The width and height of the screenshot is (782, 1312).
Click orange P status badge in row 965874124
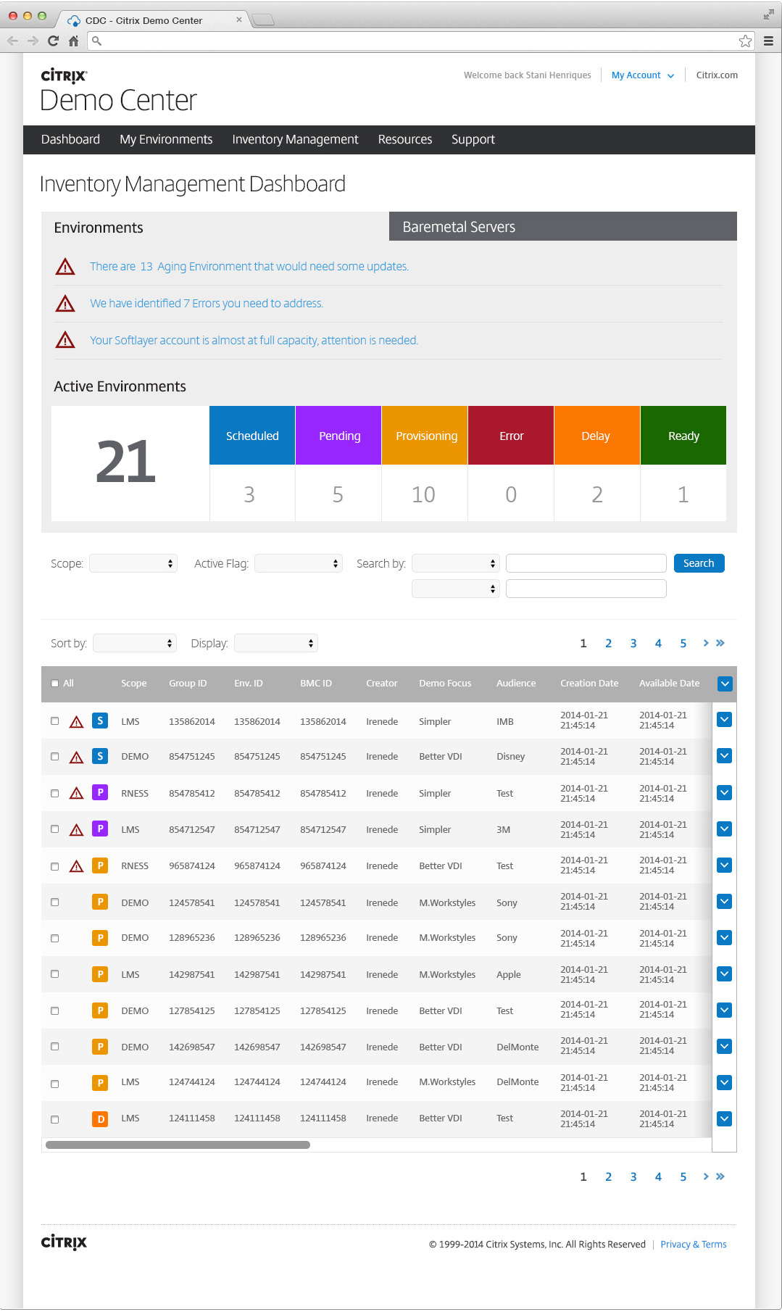point(100,865)
